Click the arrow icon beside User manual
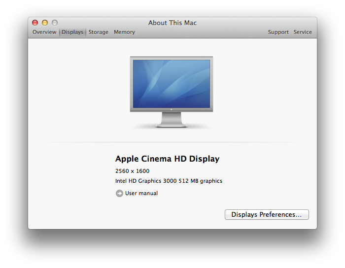This screenshot has height=268, width=345. (x=119, y=194)
